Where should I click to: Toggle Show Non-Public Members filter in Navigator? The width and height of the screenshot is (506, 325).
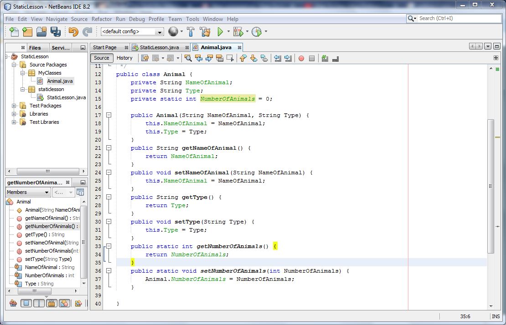coord(52,303)
